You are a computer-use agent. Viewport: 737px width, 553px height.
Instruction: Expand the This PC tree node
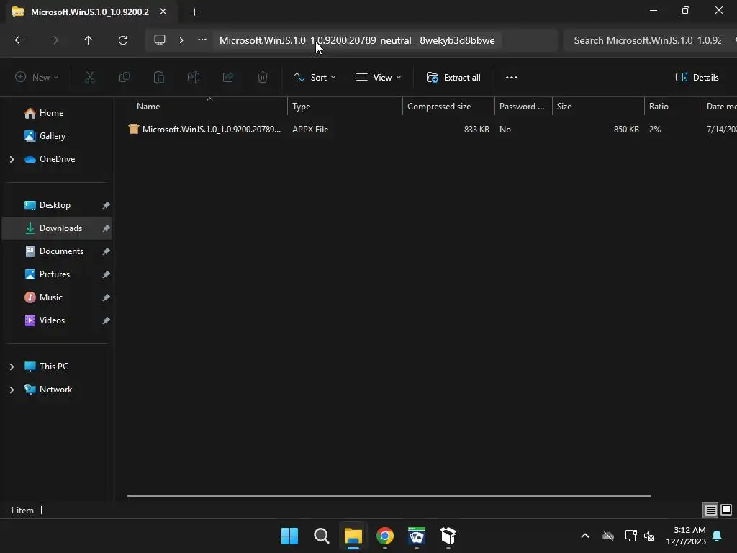pyautogui.click(x=12, y=367)
